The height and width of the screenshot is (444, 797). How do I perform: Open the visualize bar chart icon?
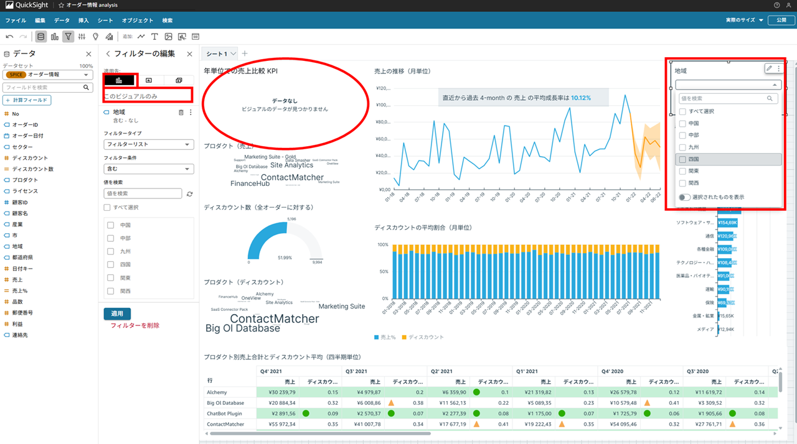pyautogui.click(x=55, y=37)
